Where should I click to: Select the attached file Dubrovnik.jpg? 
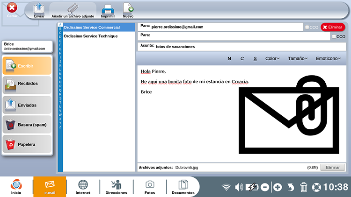[187, 167]
